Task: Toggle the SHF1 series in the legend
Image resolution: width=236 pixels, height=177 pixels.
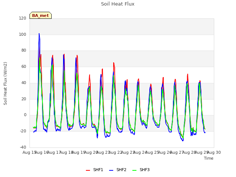Action: click(x=94, y=170)
